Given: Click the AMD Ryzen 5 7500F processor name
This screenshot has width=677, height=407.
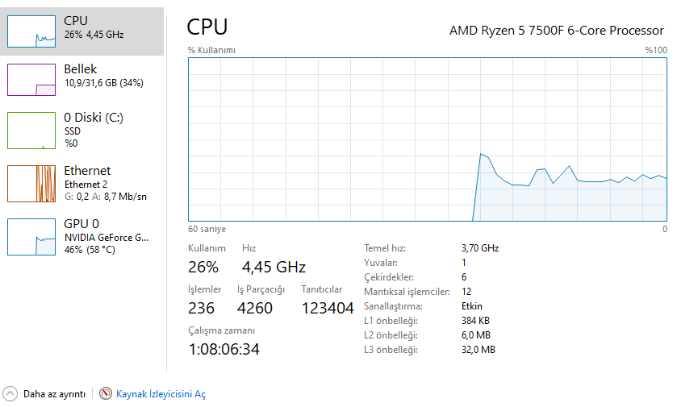Looking at the screenshot, I should (556, 31).
